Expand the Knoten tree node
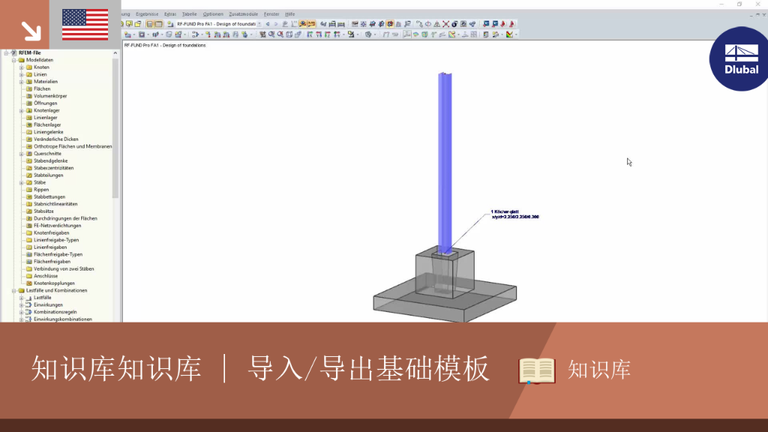Image resolution: width=768 pixels, height=432 pixels. point(22,67)
